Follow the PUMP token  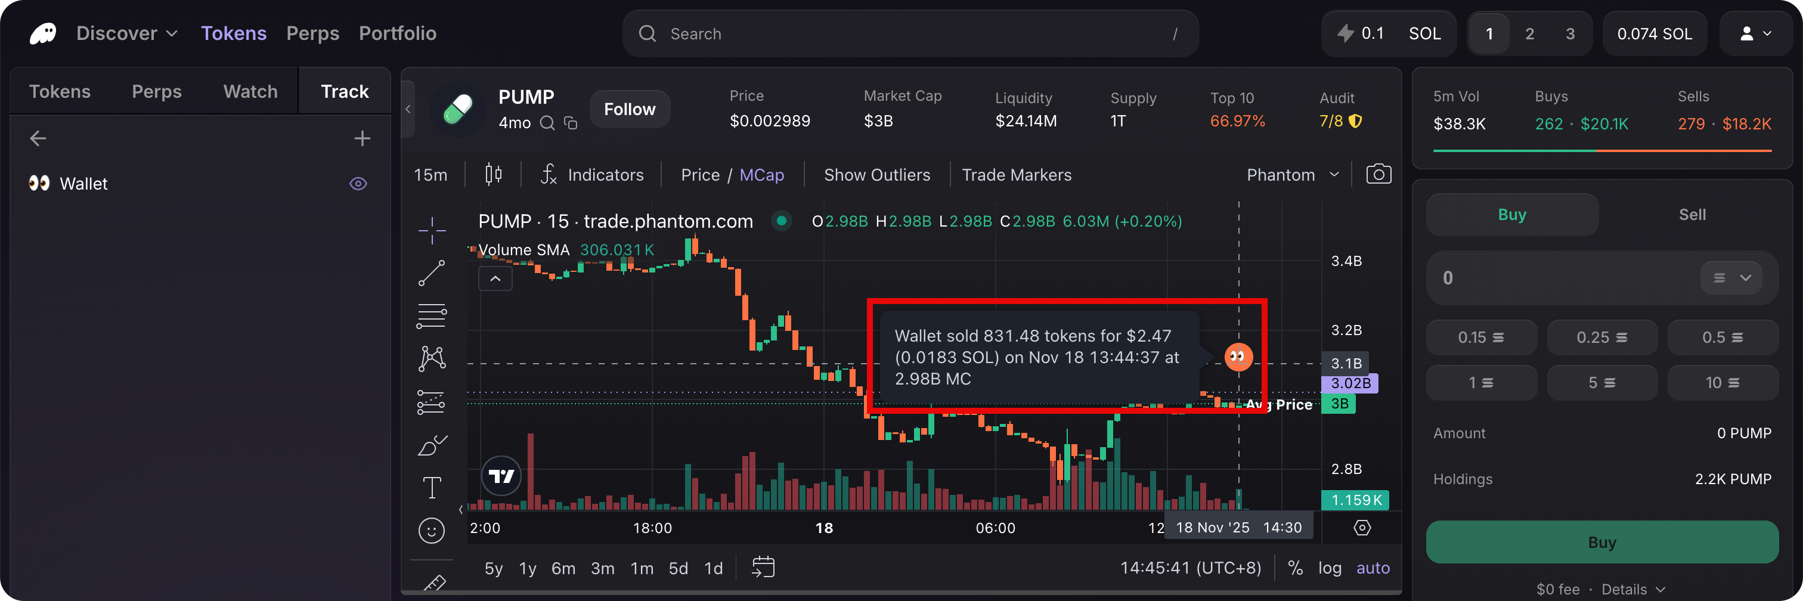(629, 109)
